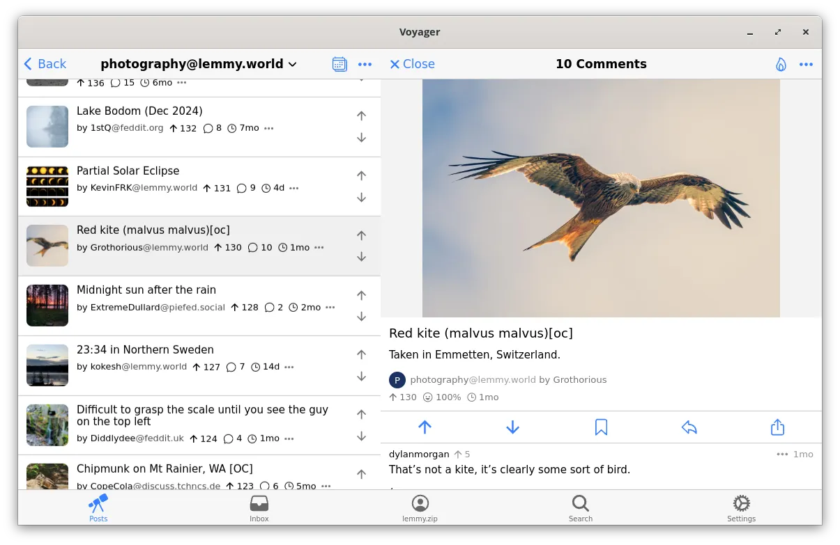Downvote 23:34 in Northern Sweden post
Image resolution: width=840 pixels, height=545 pixels.
(361, 377)
